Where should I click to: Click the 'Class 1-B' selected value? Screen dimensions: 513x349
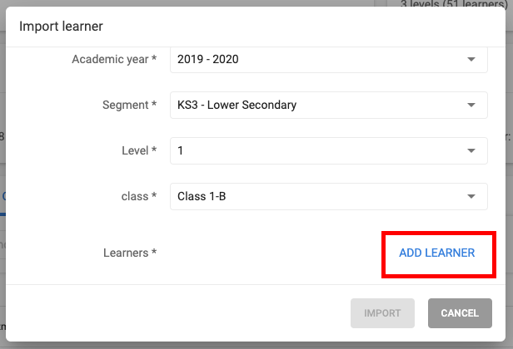coord(201,197)
